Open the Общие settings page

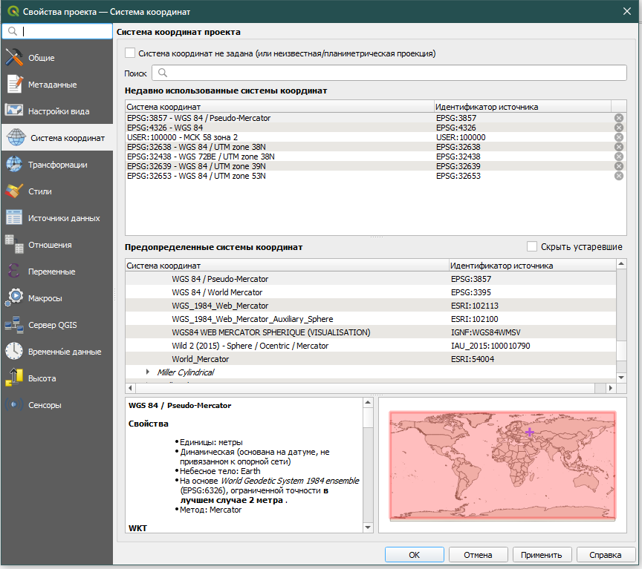click(x=41, y=58)
